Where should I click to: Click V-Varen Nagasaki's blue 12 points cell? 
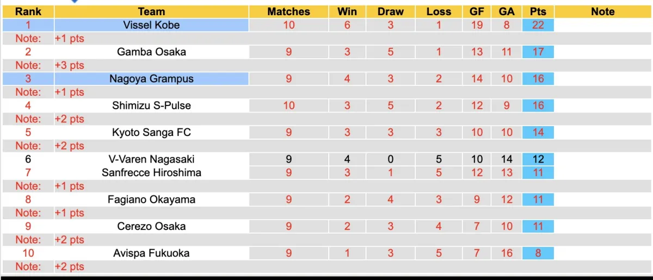coord(538,159)
